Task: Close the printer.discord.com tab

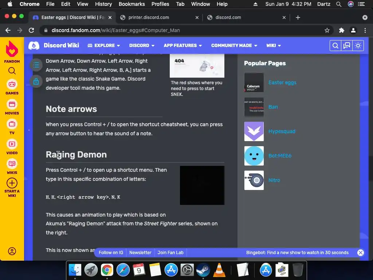Action: click(197, 17)
